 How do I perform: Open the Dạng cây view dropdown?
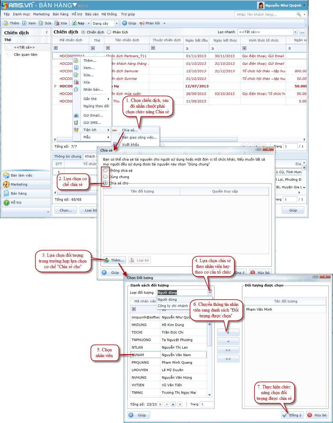click(x=117, y=23)
